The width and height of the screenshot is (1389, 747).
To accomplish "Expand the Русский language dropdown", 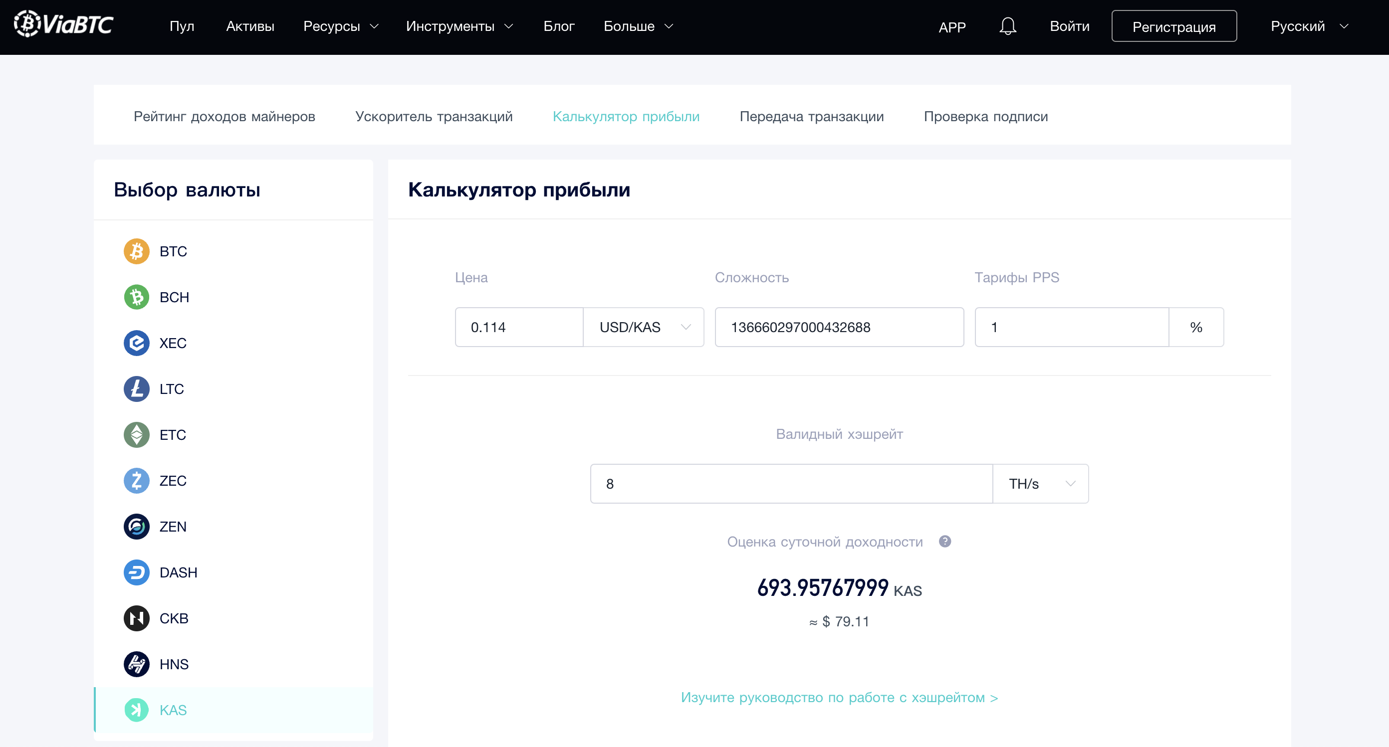I will click(x=1309, y=26).
